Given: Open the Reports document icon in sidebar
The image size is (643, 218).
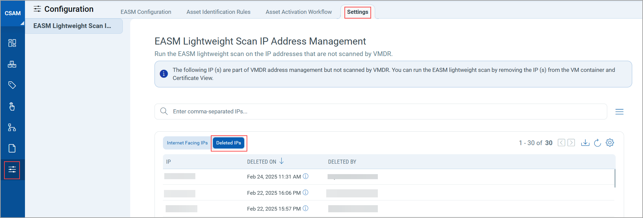Looking at the screenshot, I should pyautogui.click(x=12, y=148).
